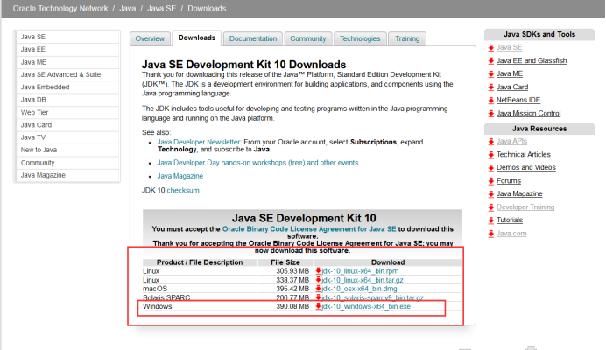Viewport: 606px width, 350px height.
Task: Click download icon for jdk-10 linux tar.gz file
Action: (319, 280)
